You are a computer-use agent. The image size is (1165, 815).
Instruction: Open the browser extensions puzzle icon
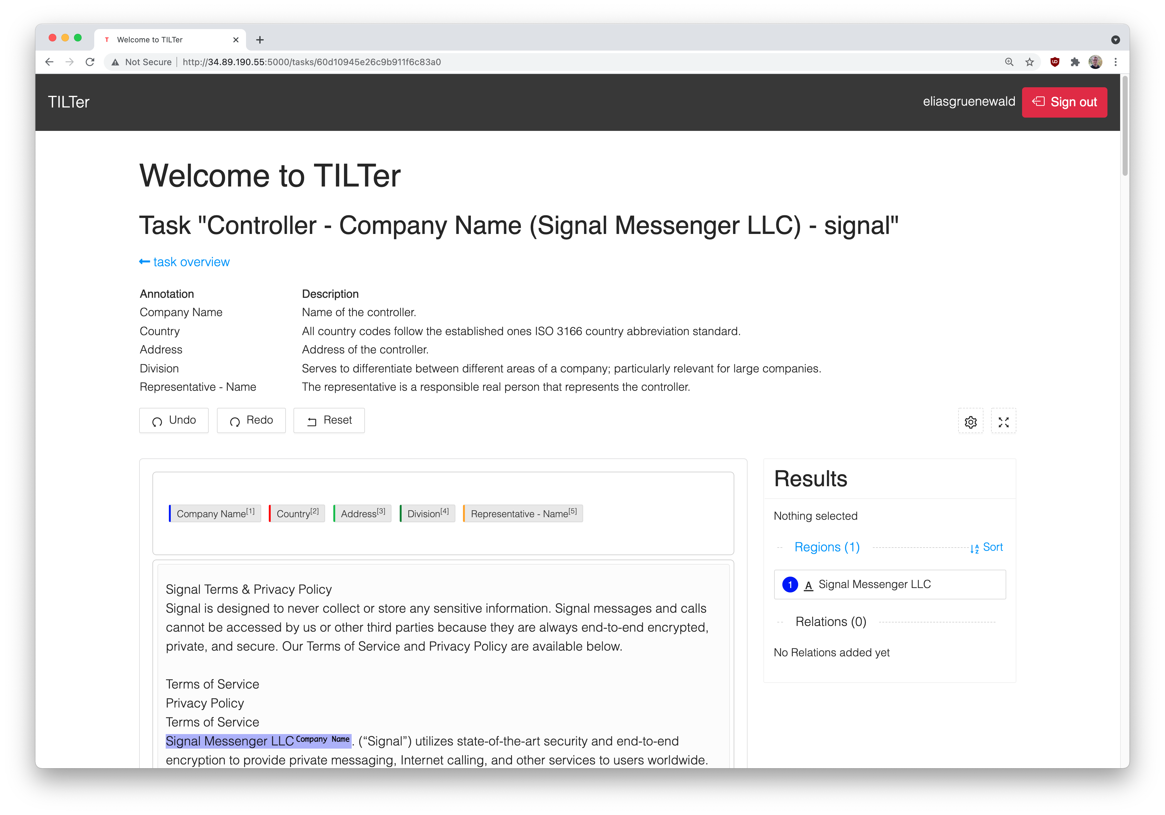click(x=1075, y=62)
